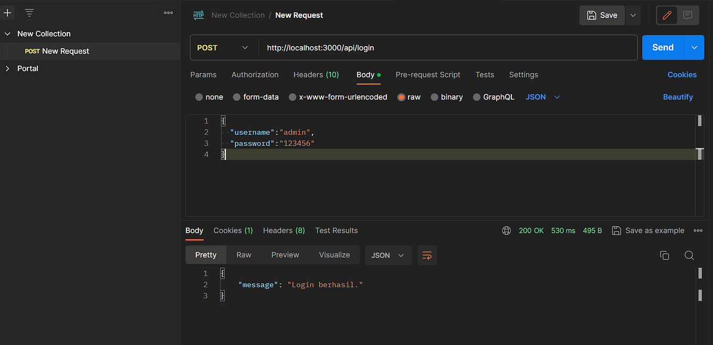Open the Send button dropdown arrow

click(694, 48)
